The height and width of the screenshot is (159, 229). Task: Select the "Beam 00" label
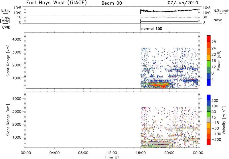pos(112,3)
